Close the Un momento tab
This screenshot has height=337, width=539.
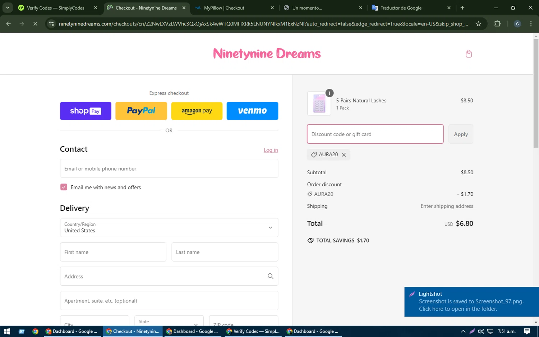tap(360, 8)
